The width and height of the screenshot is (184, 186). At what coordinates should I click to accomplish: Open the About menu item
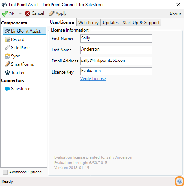(175, 14)
